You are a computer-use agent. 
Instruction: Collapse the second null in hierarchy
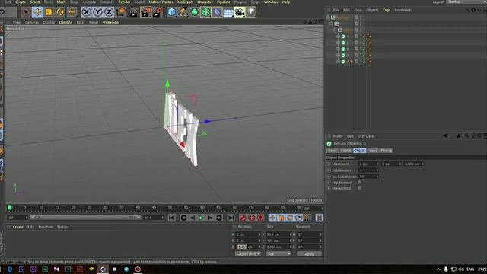pos(332,24)
